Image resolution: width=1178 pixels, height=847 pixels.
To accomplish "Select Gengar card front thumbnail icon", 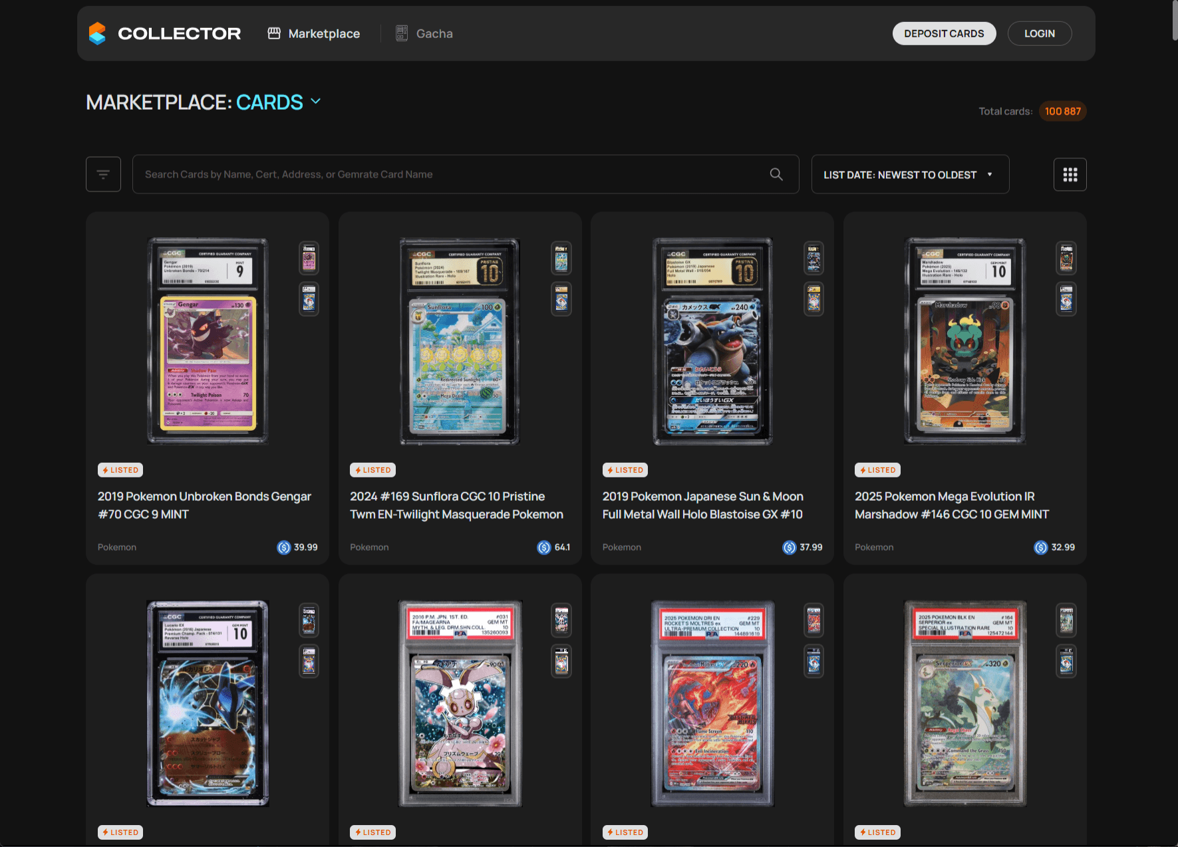I will (309, 258).
